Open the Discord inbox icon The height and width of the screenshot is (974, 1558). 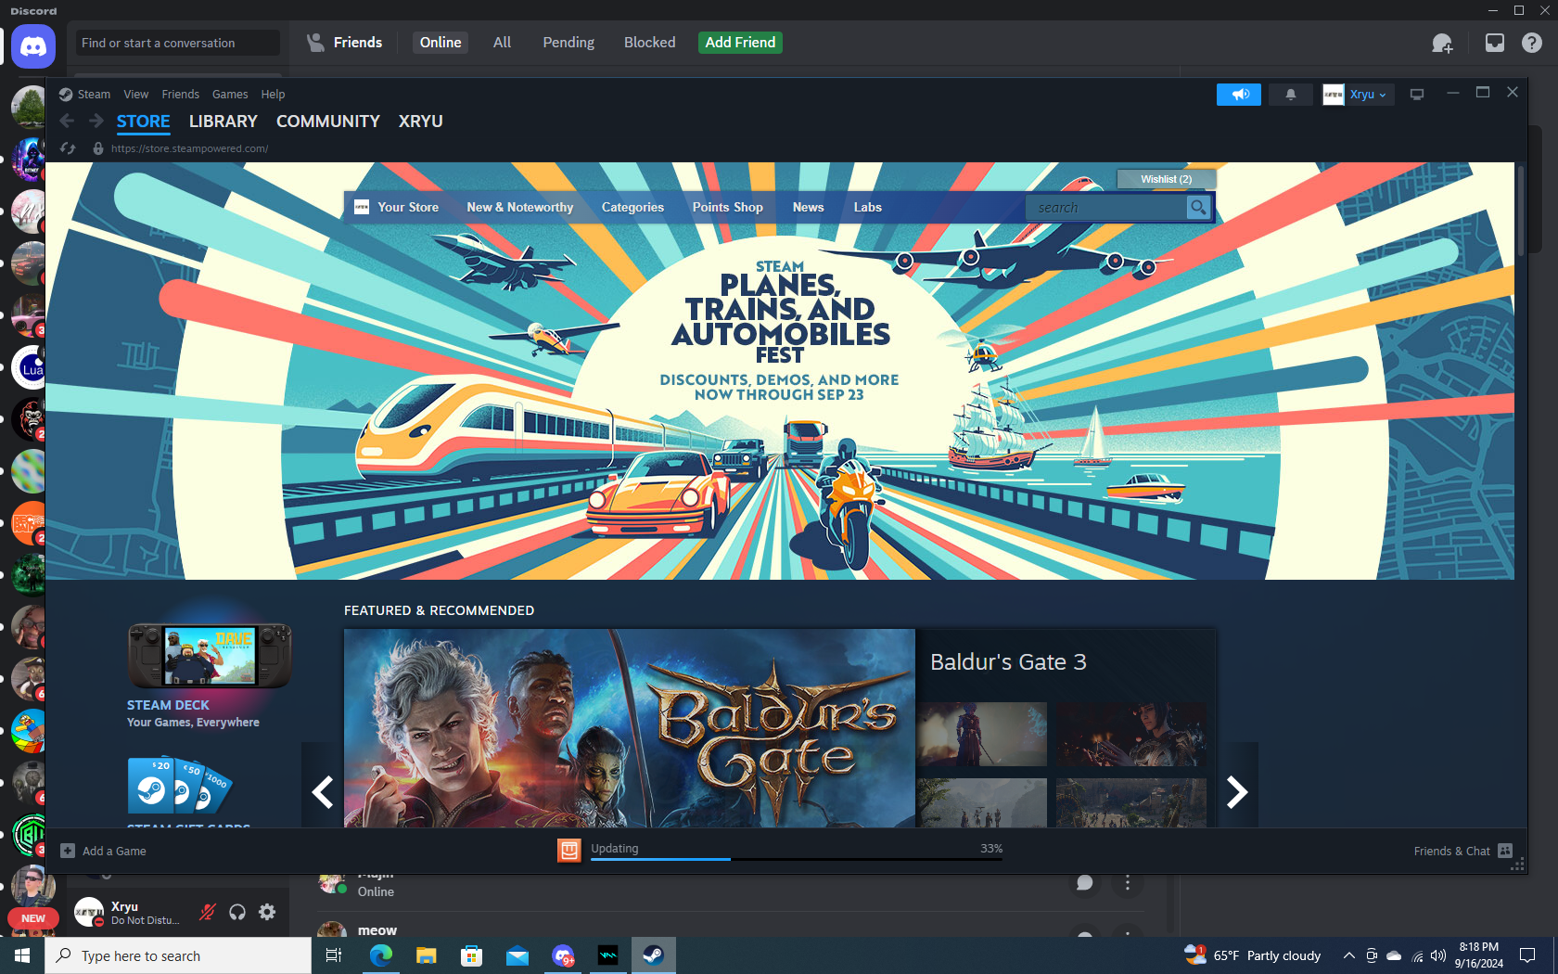point(1494,43)
